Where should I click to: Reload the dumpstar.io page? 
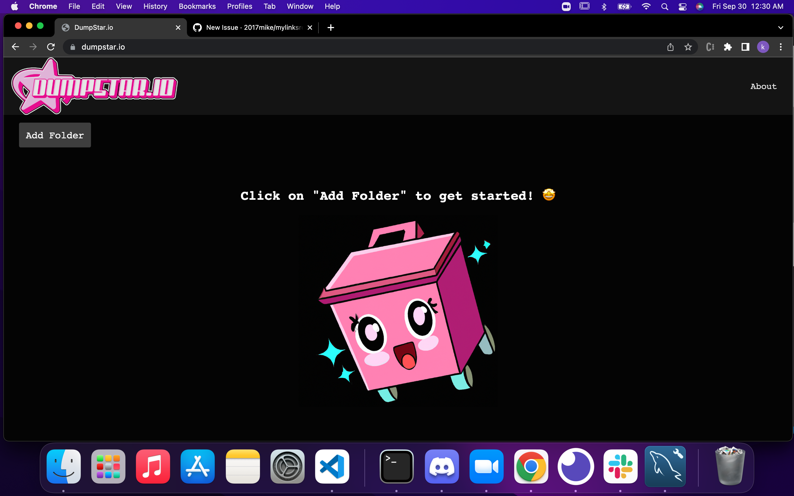tap(51, 47)
